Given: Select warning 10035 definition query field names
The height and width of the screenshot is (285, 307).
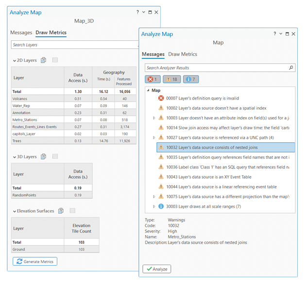Looking at the screenshot, I should coord(225,157).
